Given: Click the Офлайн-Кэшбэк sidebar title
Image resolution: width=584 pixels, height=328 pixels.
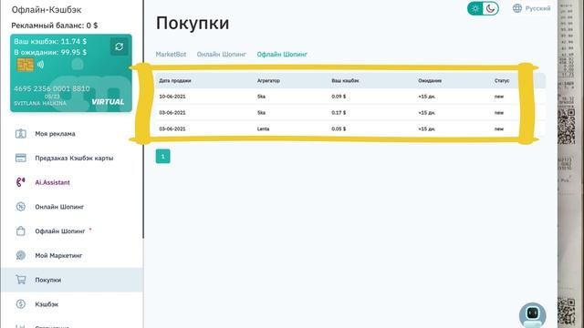Looking at the screenshot, I should (x=47, y=10).
